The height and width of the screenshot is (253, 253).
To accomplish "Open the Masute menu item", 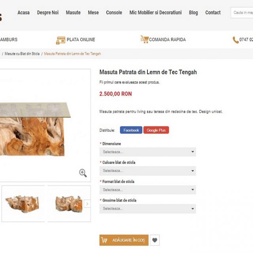I will [x=73, y=13].
